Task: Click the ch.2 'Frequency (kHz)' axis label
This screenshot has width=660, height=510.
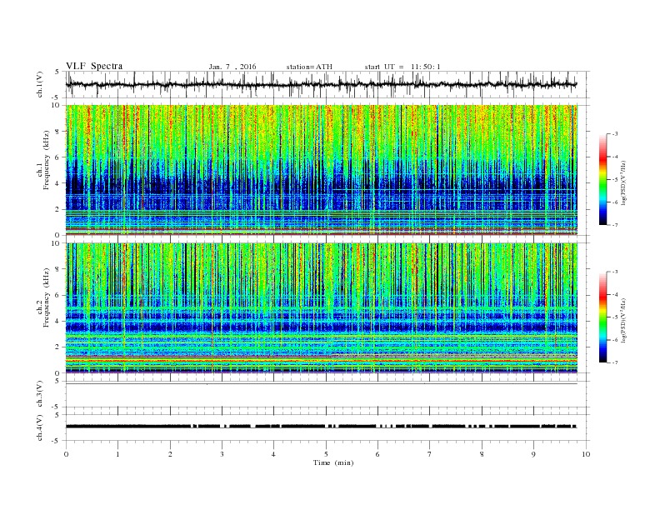Action: pos(47,298)
